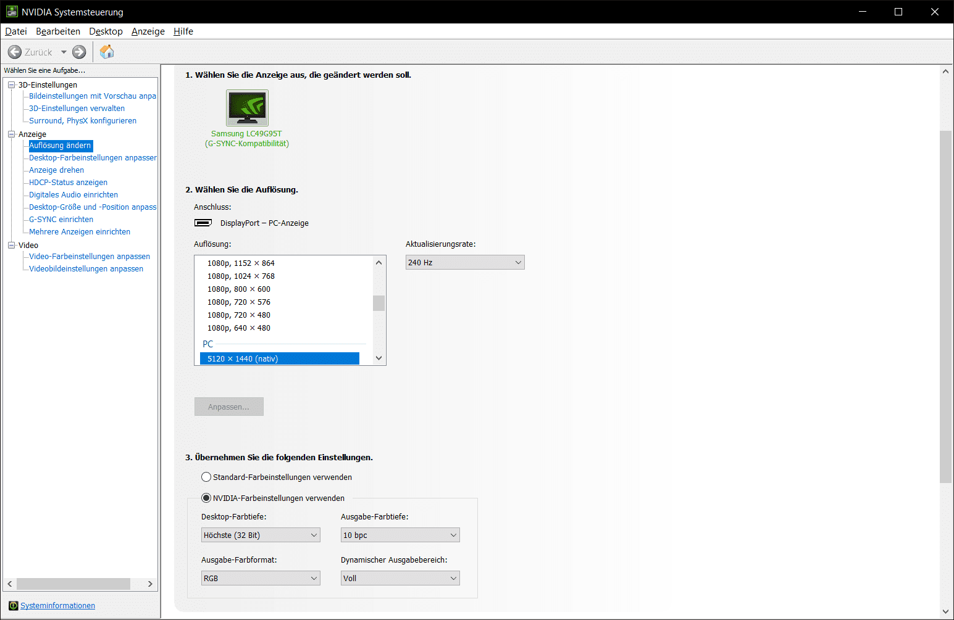Click main panel scroll-down arrow
Viewport: 954px width, 620px height.
click(945, 612)
